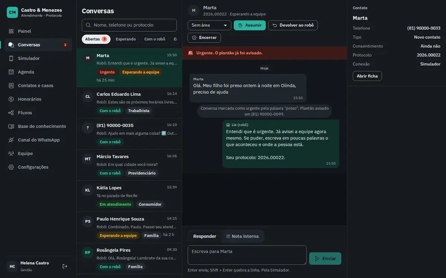Click the KL avatar of Kátia Lopes
446x278 pixels.
click(x=88, y=190)
